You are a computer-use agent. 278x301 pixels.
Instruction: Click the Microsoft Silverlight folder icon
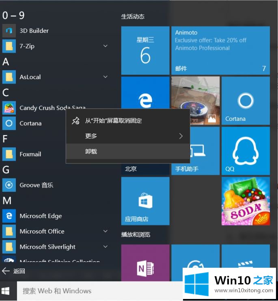coord(9,247)
